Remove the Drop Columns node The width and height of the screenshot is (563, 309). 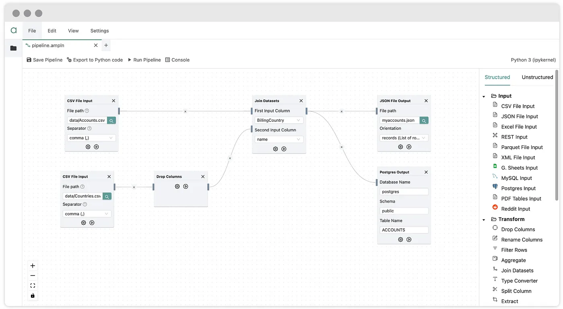[x=203, y=177]
